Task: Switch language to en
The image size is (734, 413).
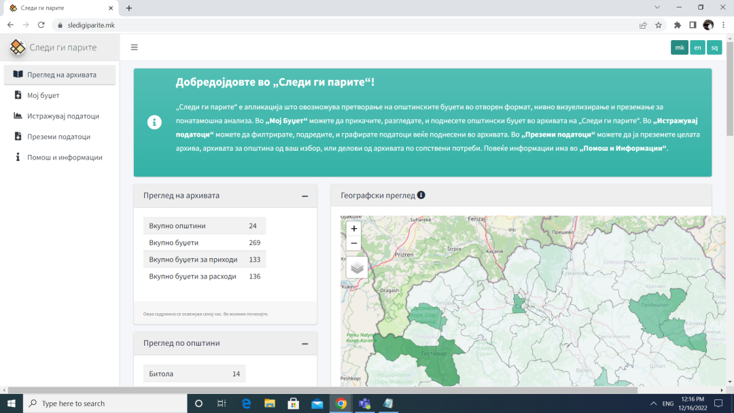Action: pos(697,48)
